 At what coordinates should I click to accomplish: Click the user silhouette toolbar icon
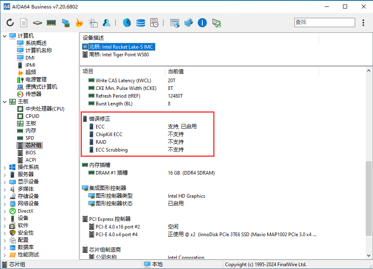(x=107, y=23)
